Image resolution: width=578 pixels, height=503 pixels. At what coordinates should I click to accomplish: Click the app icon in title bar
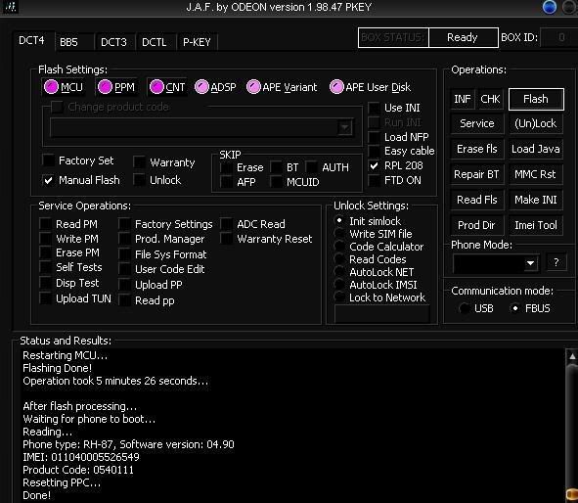point(10,7)
